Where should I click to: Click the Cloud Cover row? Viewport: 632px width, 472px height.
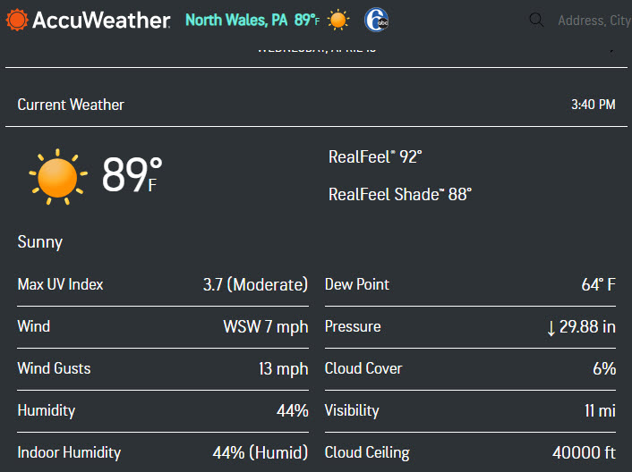470,368
